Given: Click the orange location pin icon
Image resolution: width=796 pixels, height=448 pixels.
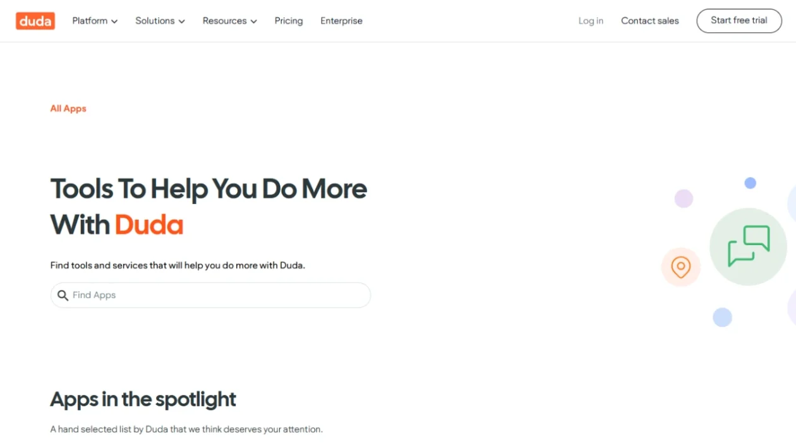Looking at the screenshot, I should point(680,267).
